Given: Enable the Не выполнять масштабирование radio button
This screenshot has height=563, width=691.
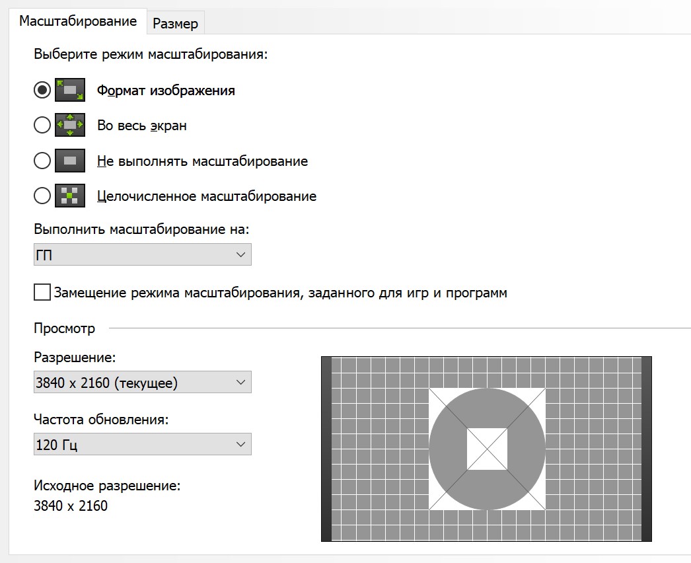Looking at the screenshot, I should (x=42, y=161).
